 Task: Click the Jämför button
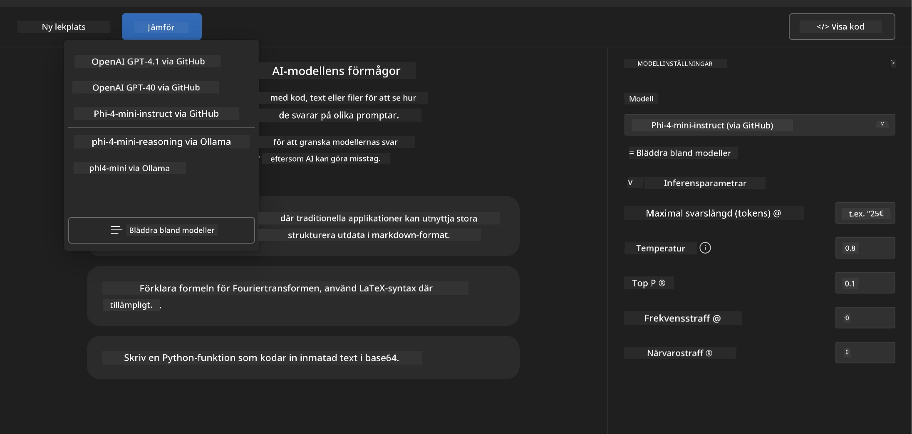(161, 27)
